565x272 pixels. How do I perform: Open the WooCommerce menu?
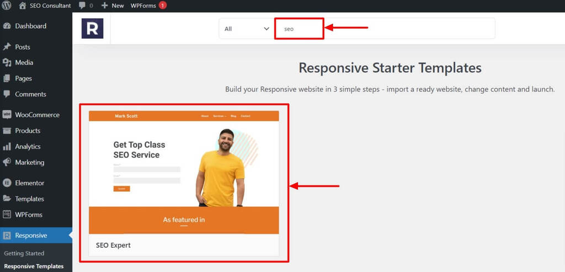pyautogui.click(x=36, y=115)
